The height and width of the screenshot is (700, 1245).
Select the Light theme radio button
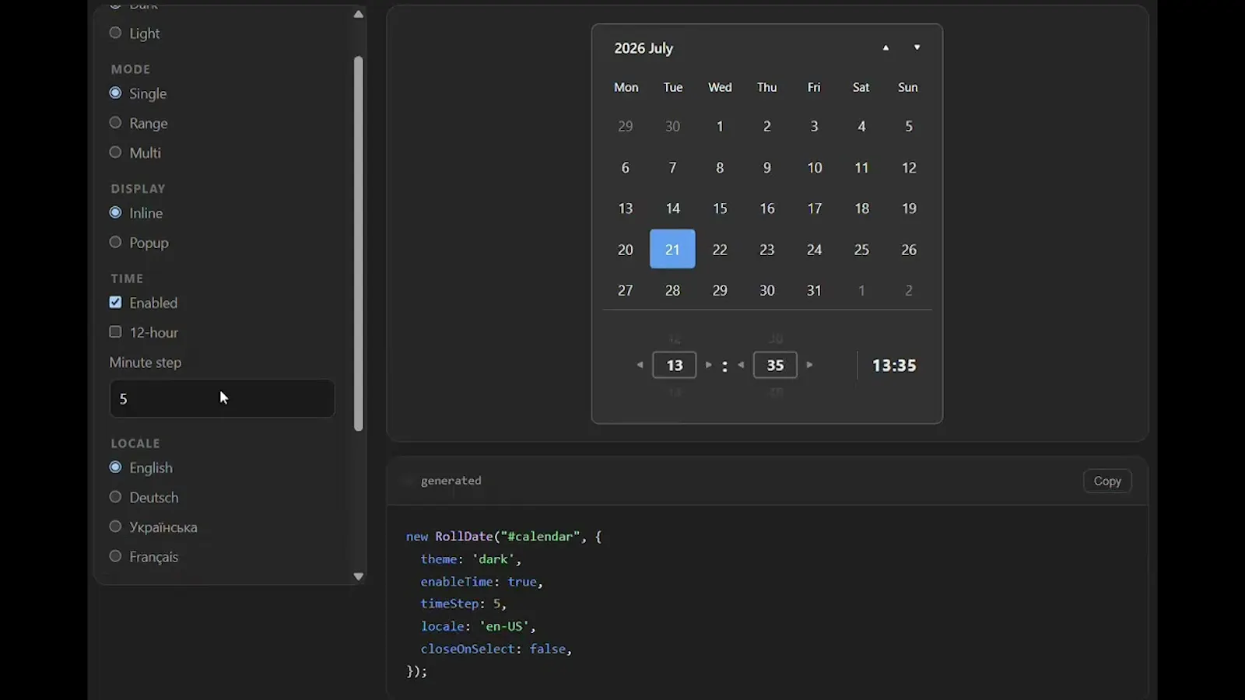click(x=115, y=33)
